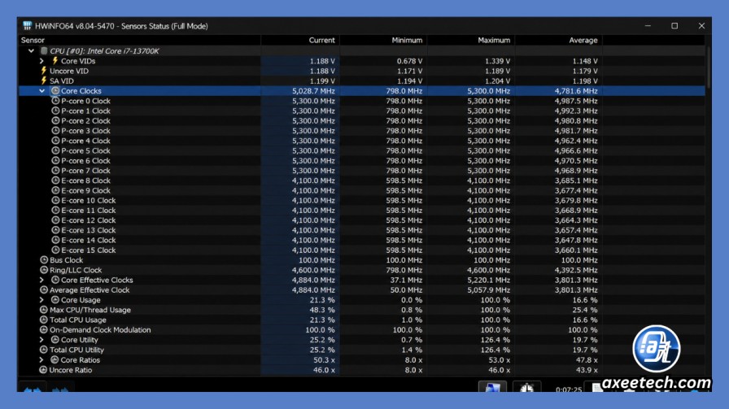This screenshot has width=729, height=409.
Task: Click the CPU chip icon beside Intel Core i7-13700K
Action: coord(44,50)
